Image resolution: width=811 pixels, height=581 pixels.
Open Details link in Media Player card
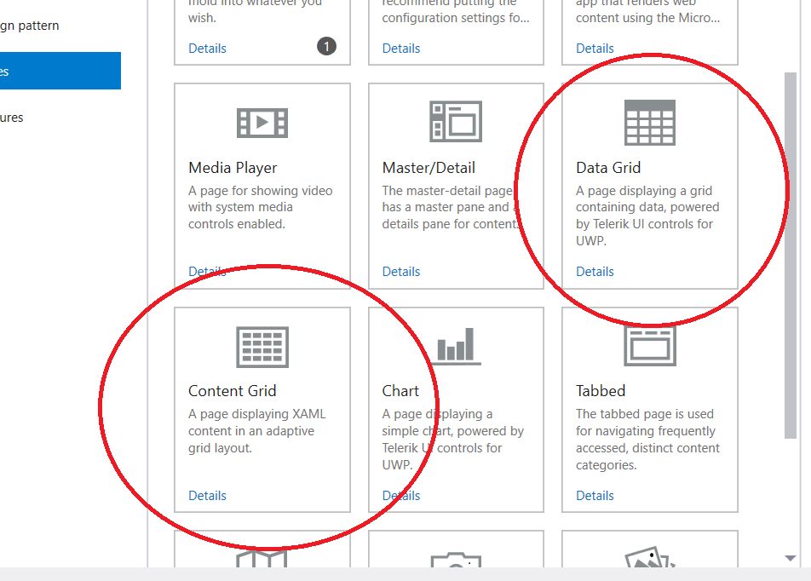207,272
